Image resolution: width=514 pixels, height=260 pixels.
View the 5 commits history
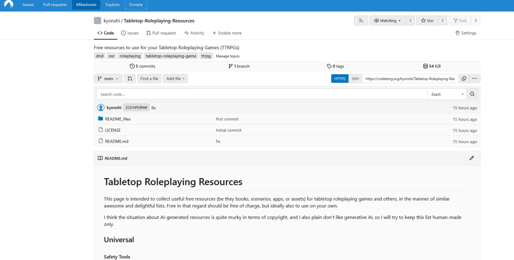pos(142,66)
